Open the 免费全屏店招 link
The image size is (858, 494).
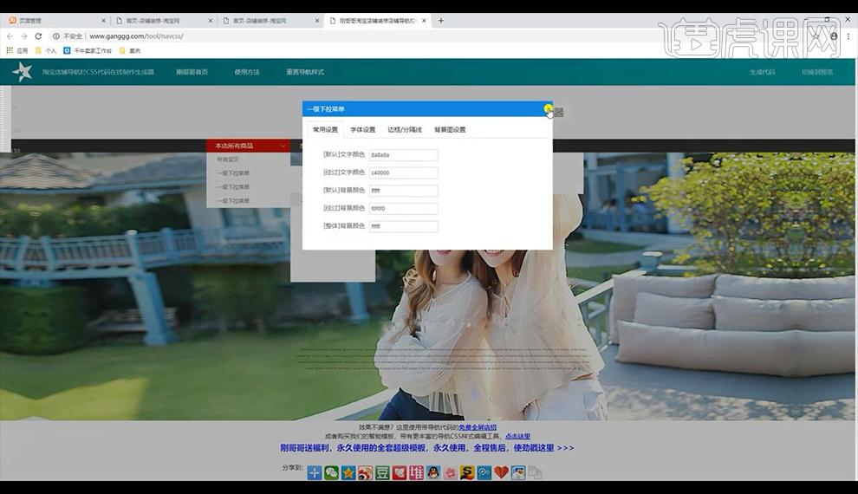pos(478,427)
